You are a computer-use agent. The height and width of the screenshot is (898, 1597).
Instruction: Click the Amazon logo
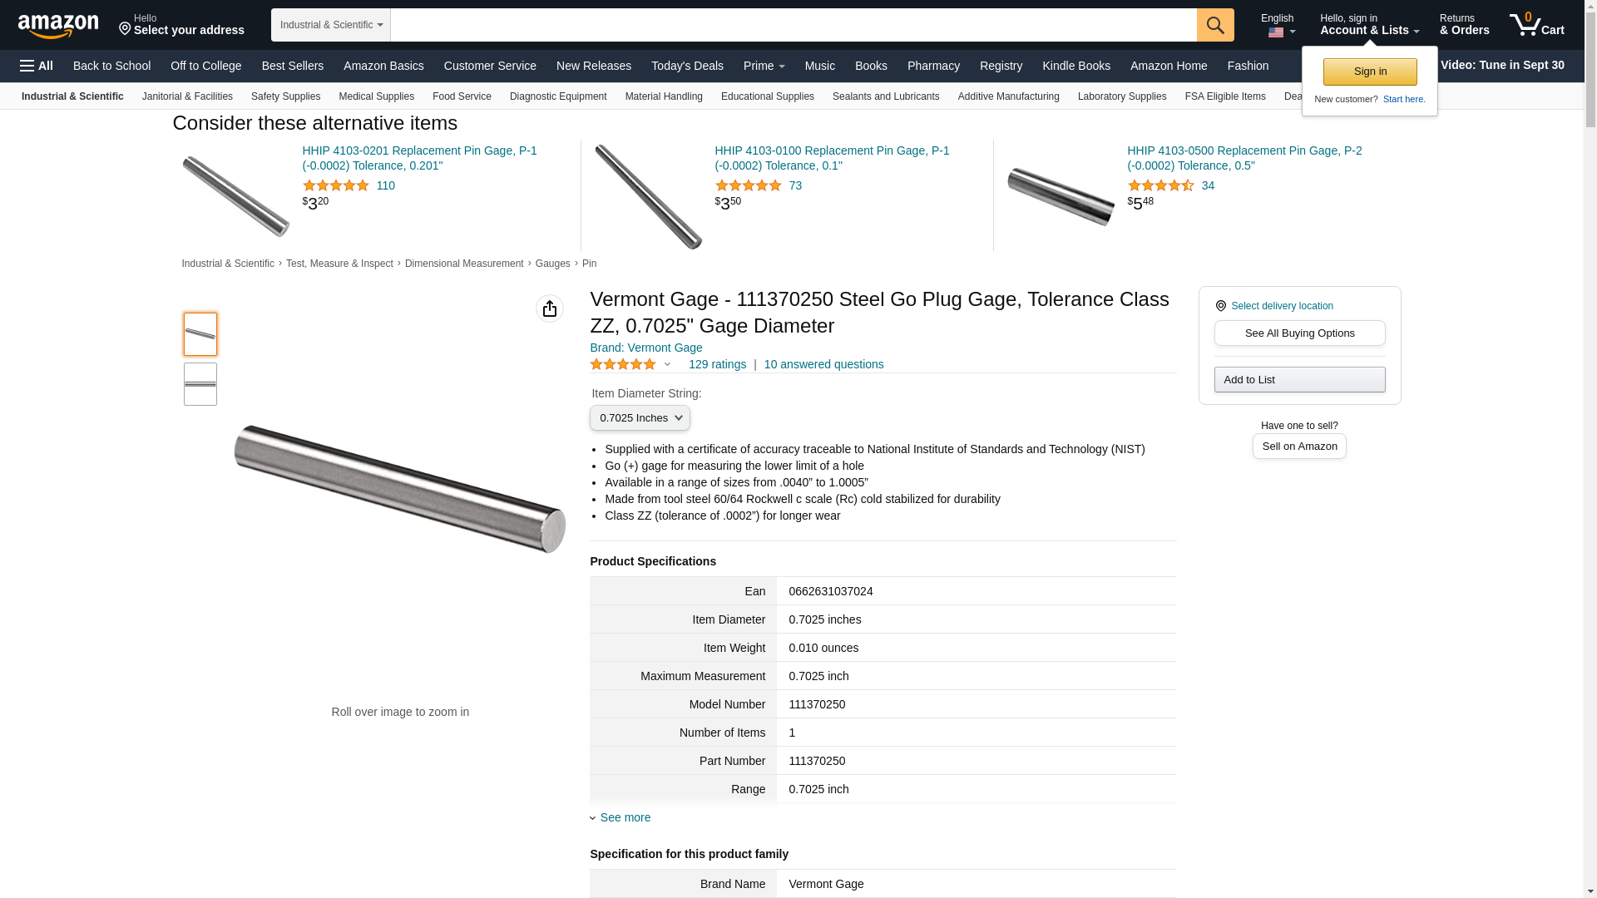pos(58,26)
